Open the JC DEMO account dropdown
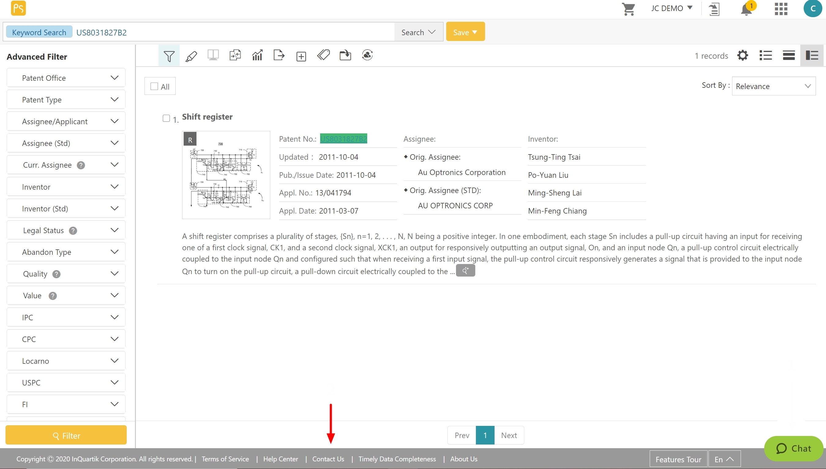Viewport: 826px width, 469px height. 671,8
